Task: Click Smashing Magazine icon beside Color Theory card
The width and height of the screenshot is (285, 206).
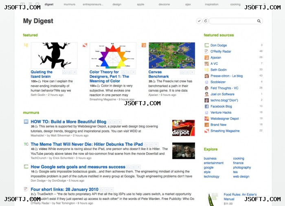Action: [85, 45]
